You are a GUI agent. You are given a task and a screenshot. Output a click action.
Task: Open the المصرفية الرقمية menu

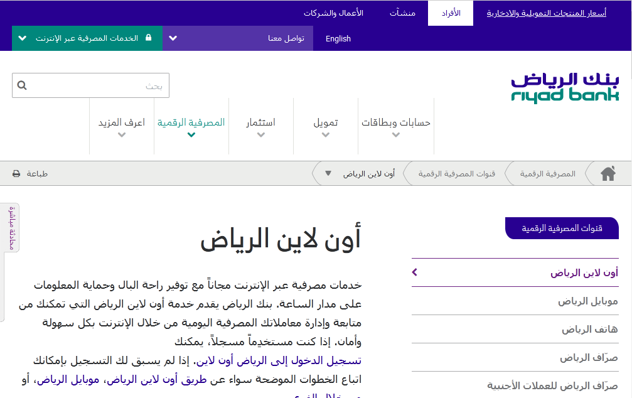pos(191,126)
